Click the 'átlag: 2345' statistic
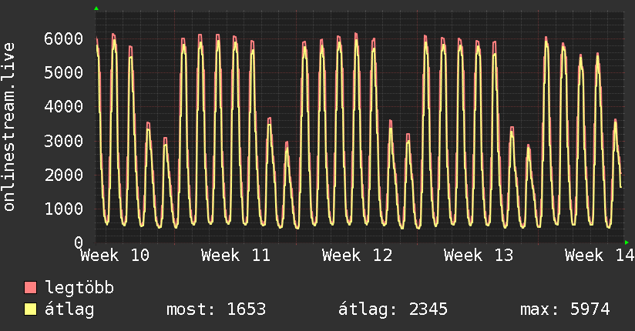635x331 pixels. (393, 309)
